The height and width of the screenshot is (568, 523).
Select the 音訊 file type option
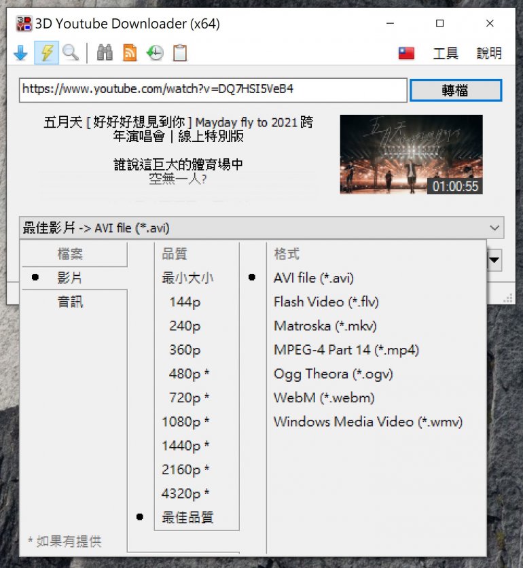pos(70,302)
